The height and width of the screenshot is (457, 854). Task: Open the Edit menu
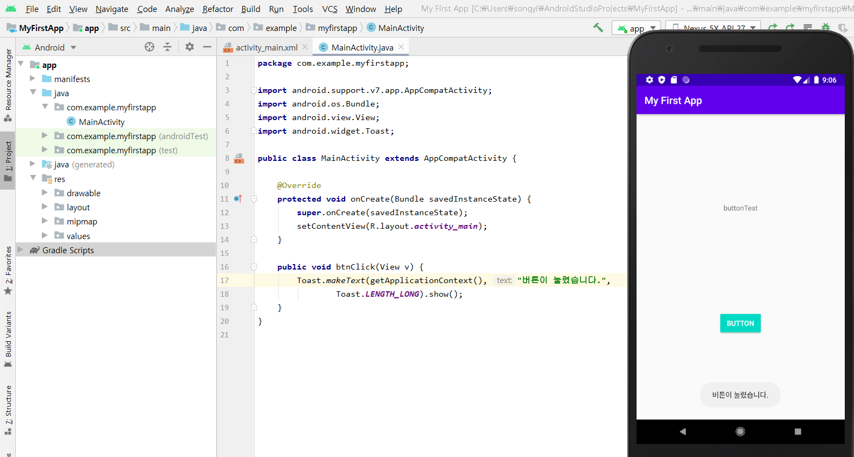point(54,9)
